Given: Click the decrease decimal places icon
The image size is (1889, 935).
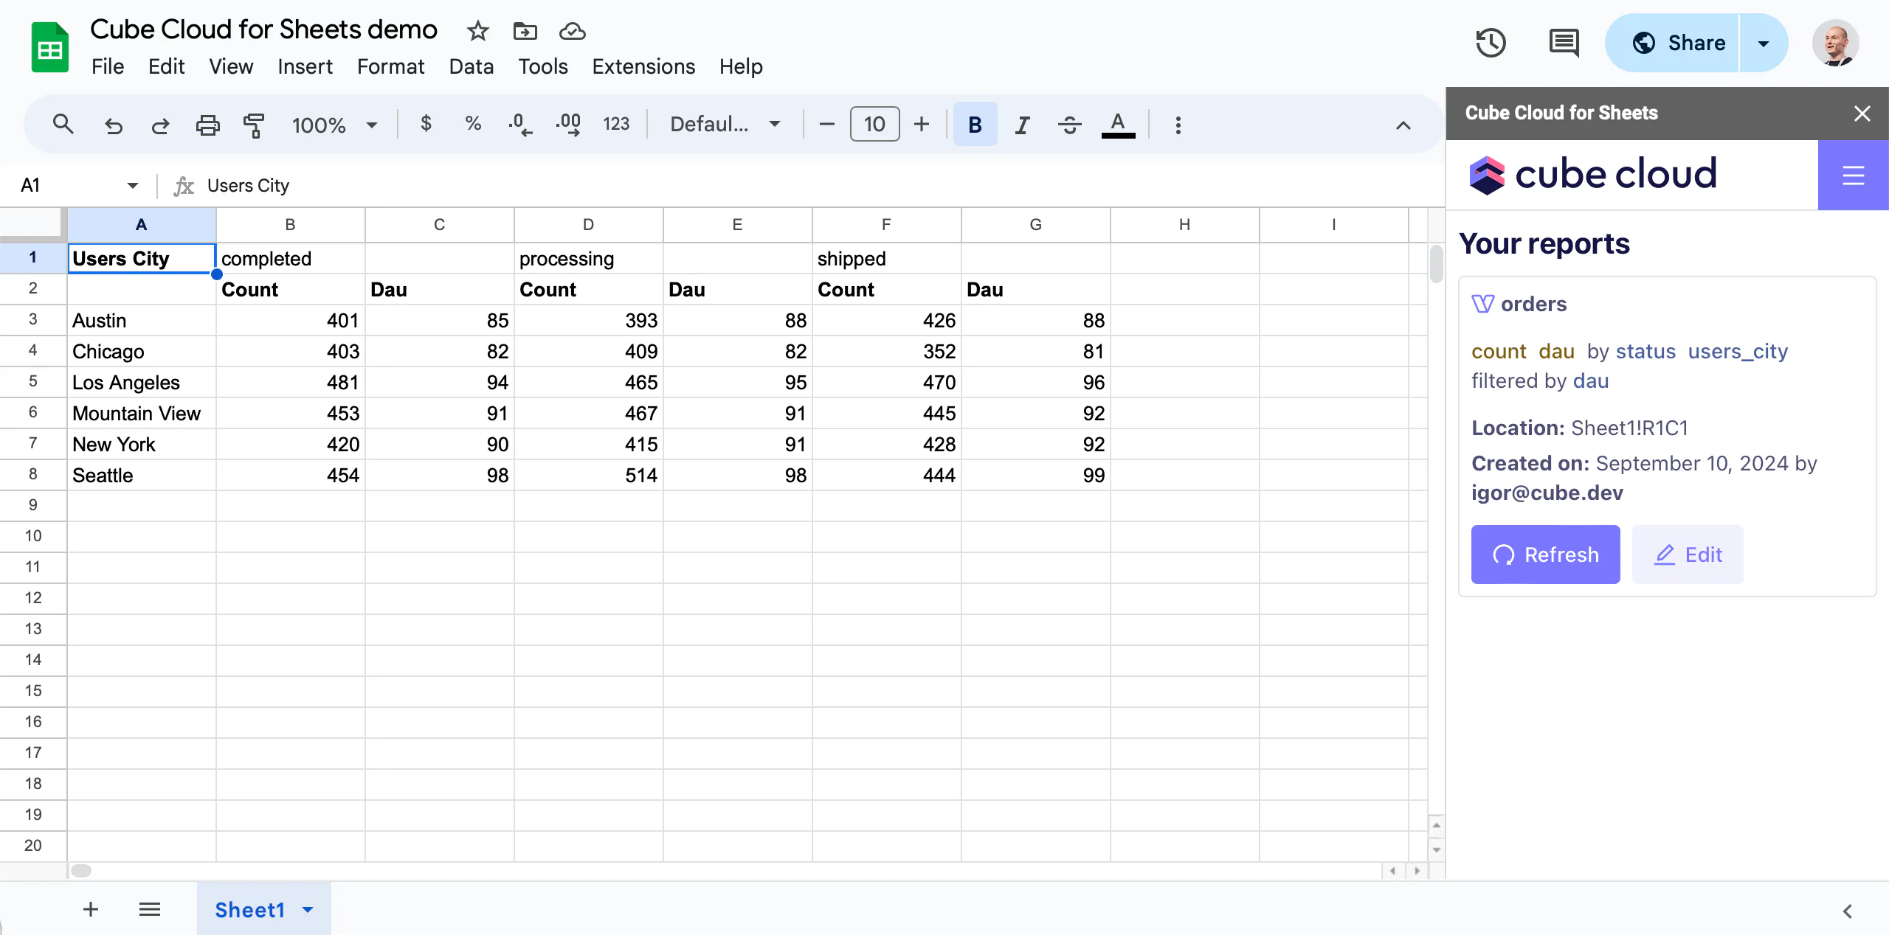Looking at the screenshot, I should (520, 125).
